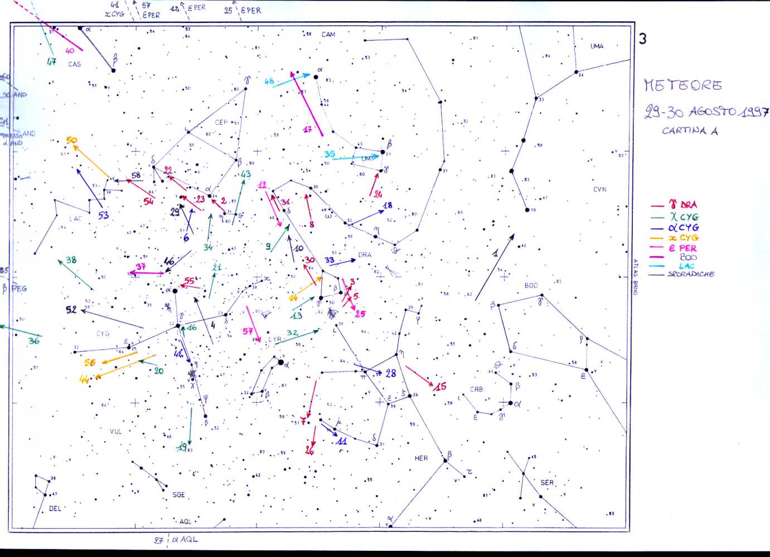770x557 pixels.
Task: Click the SGE constellation label
Action: (x=178, y=495)
